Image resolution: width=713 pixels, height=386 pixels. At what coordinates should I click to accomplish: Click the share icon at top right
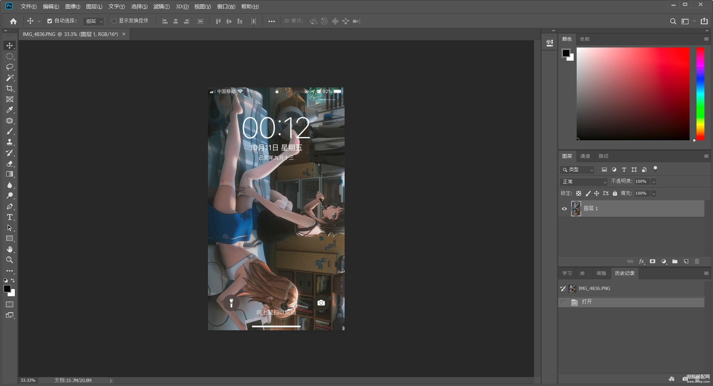704,21
